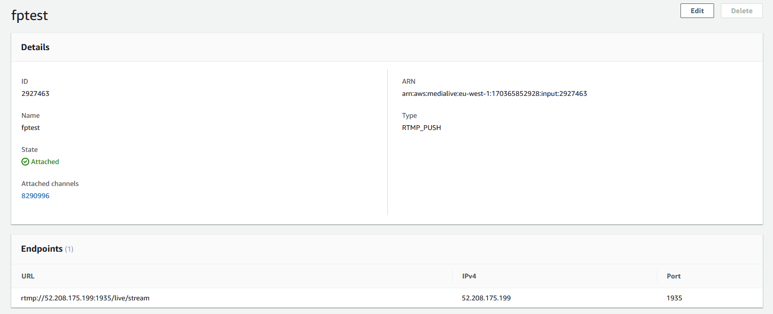Click the IPv4 address 52.208.175.199 cell
773x314 pixels.
point(486,298)
